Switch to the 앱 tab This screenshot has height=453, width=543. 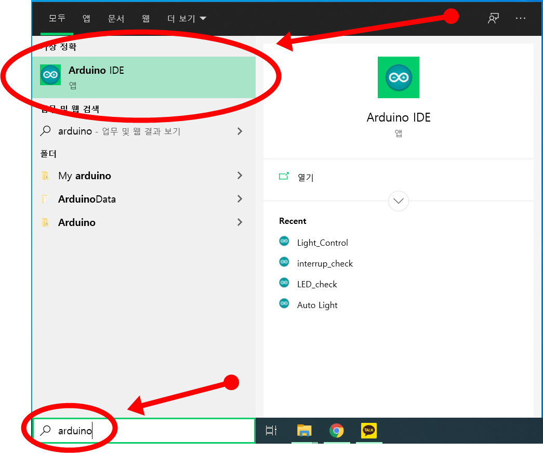point(87,18)
